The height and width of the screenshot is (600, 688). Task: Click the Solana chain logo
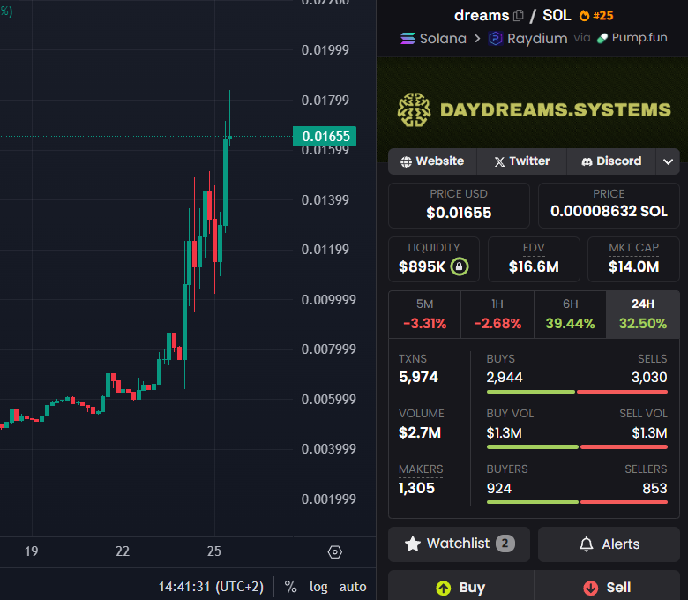coord(408,39)
